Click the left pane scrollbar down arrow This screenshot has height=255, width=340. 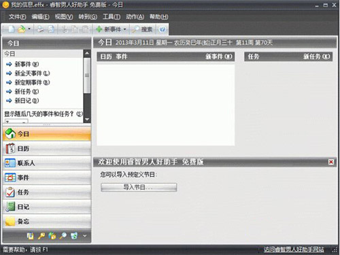(87, 119)
